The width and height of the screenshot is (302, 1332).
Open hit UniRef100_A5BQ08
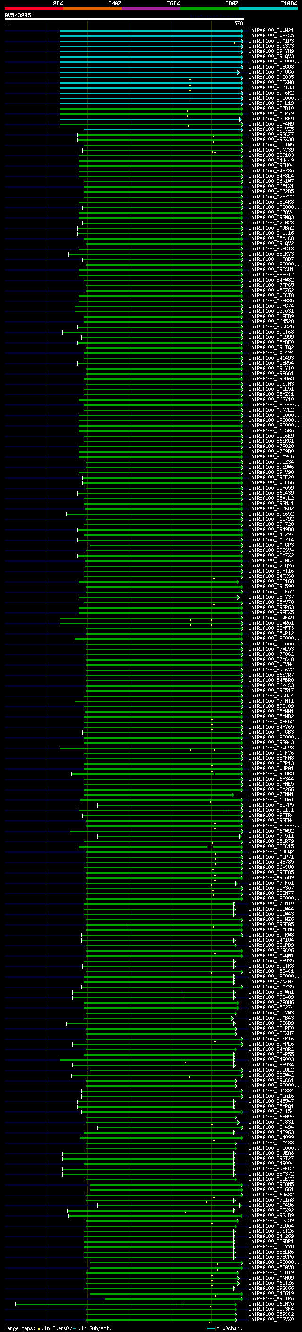click(271, 67)
